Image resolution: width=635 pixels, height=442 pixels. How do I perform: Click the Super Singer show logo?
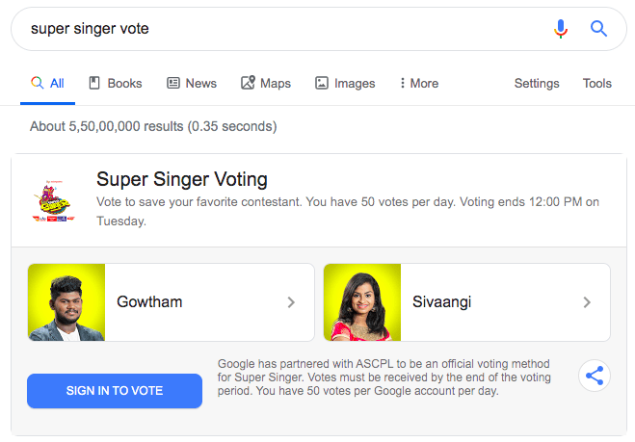point(53,201)
